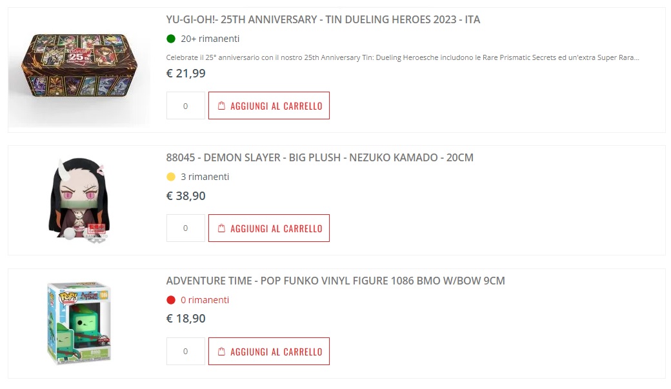Click the shopping bag icon for Yu-Gi-Oh tin
Viewport: 671px width, 389px height.
[x=221, y=106]
